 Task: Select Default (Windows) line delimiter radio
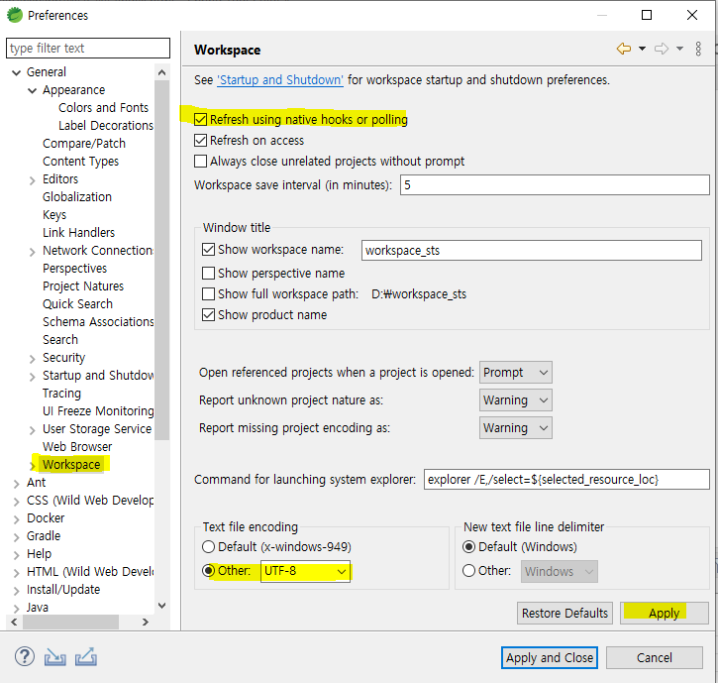click(468, 547)
